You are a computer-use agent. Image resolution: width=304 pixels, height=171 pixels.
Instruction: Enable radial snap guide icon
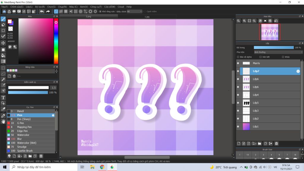pyautogui.click(x=76, y=12)
